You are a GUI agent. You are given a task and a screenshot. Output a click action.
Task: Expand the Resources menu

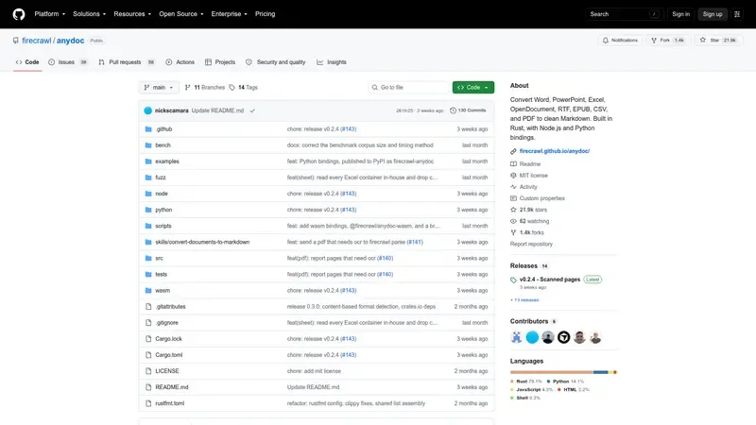(x=132, y=14)
